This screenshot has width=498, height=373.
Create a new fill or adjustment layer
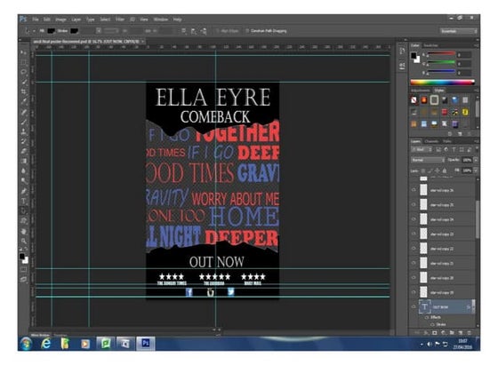click(444, 332)
